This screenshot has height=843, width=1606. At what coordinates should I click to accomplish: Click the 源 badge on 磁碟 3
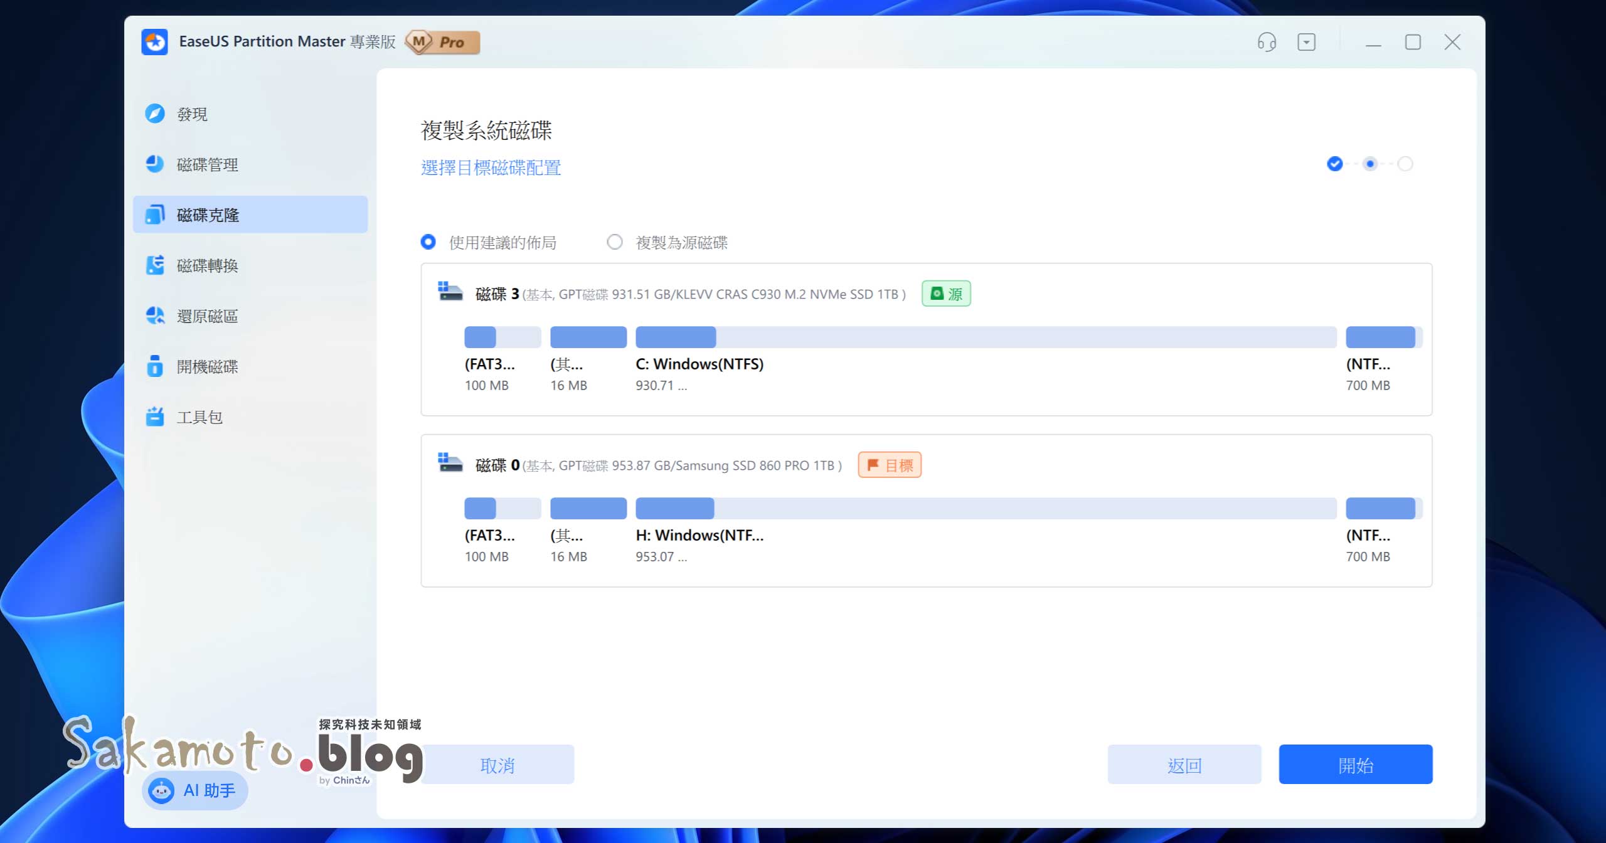946,293
